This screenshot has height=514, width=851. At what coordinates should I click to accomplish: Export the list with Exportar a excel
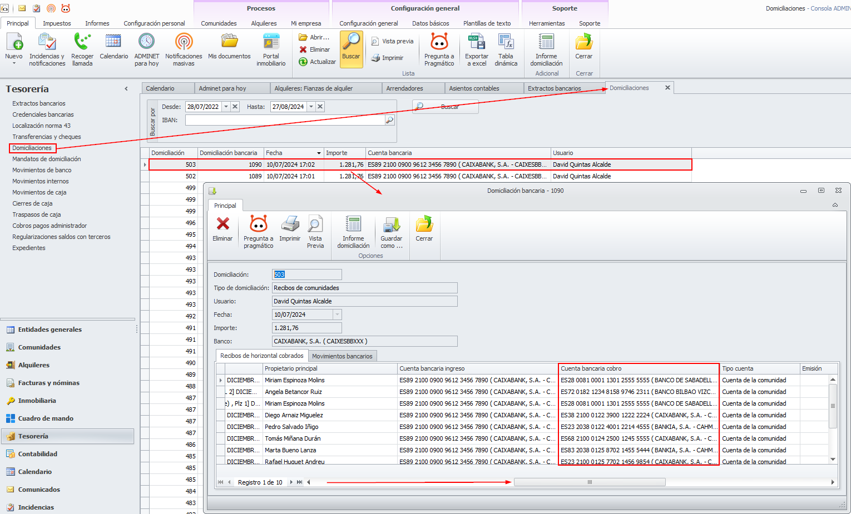click(x=477, y=49)
